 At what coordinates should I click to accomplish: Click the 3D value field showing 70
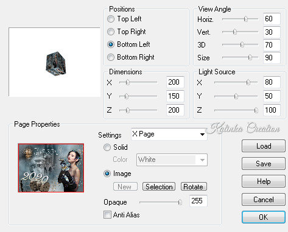tap(272, 44)
